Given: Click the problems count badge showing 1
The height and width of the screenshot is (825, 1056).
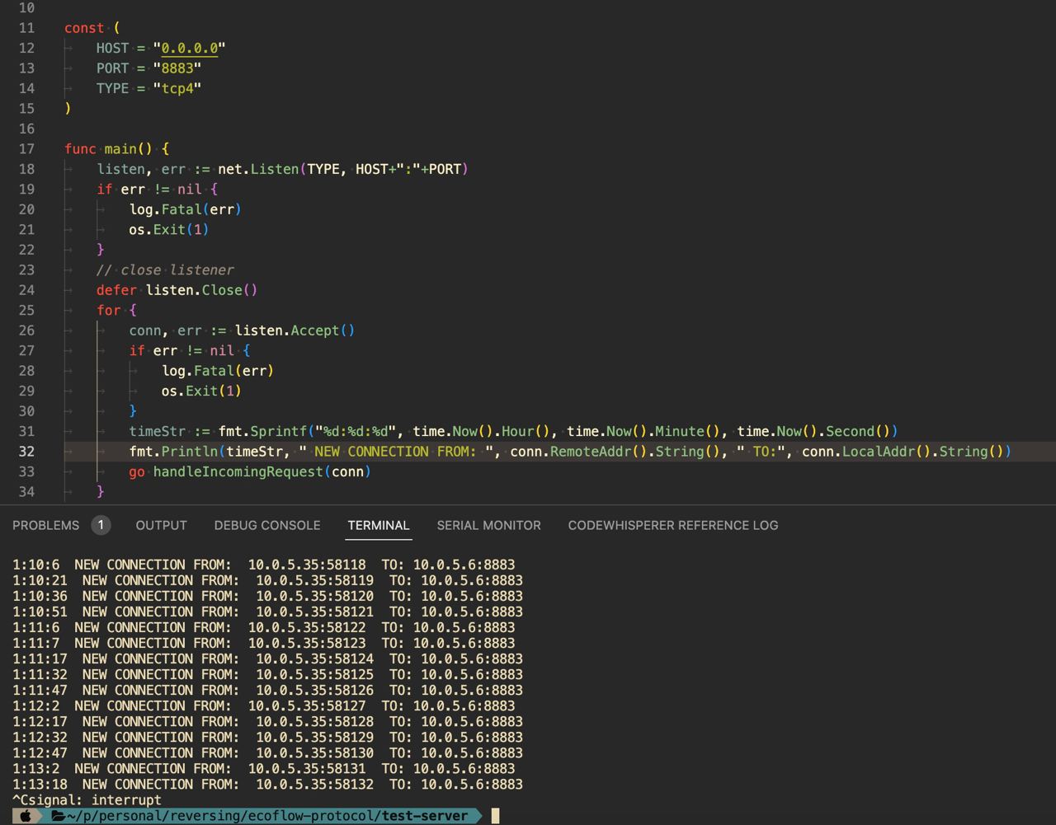Looking at the screenshot, I should point(101,525).
